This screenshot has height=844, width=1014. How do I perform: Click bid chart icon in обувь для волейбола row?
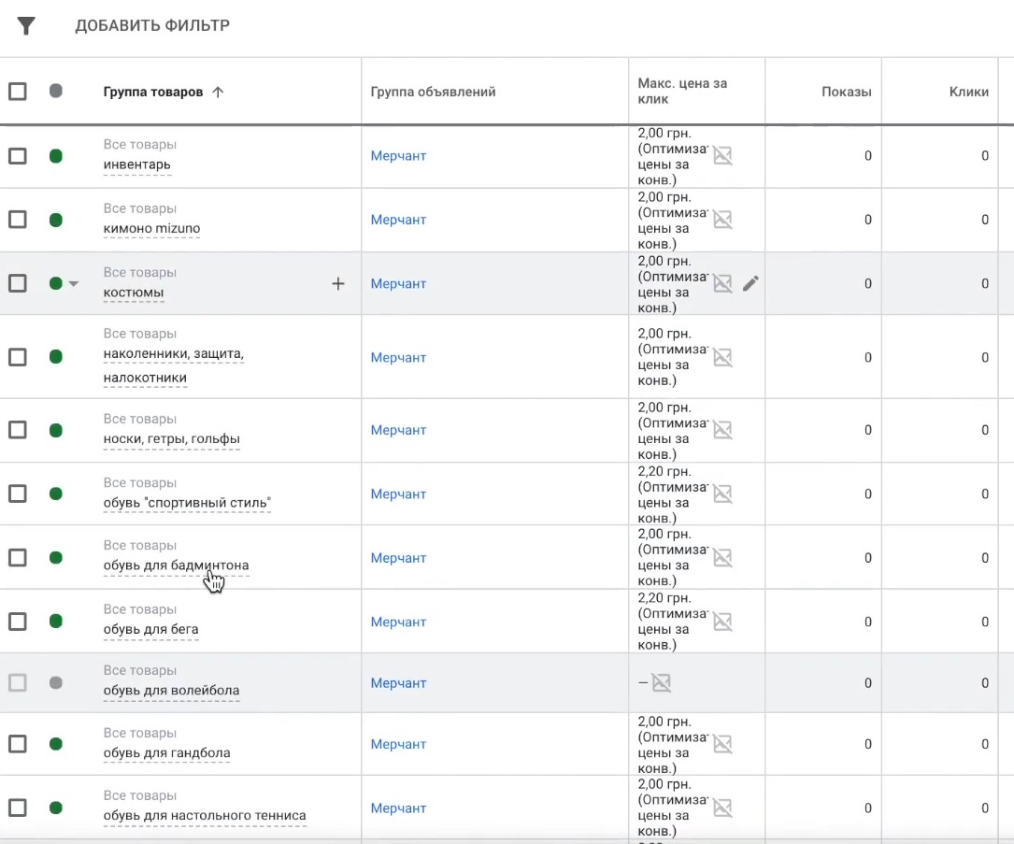pyautogui.click(x=662, y=682)
